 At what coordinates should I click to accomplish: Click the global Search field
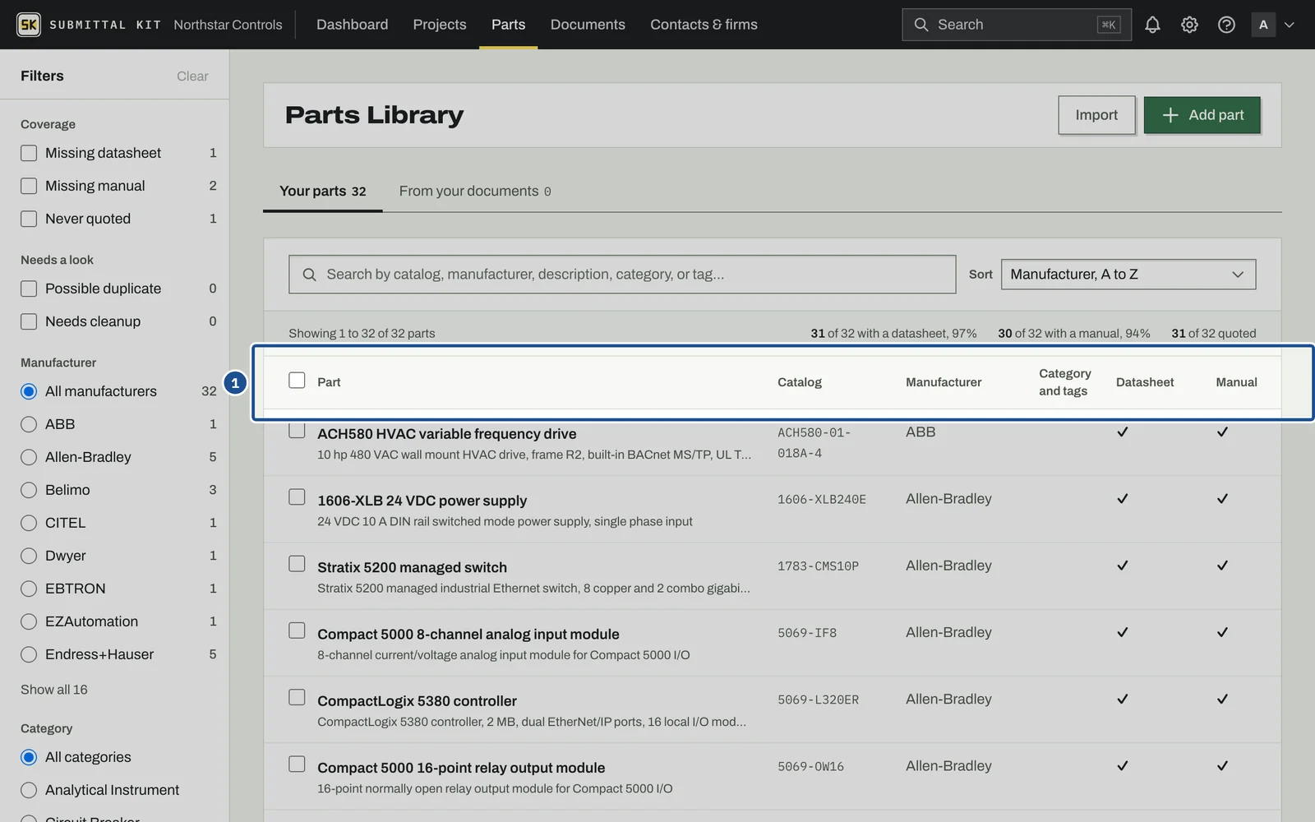coord(1017,25)
